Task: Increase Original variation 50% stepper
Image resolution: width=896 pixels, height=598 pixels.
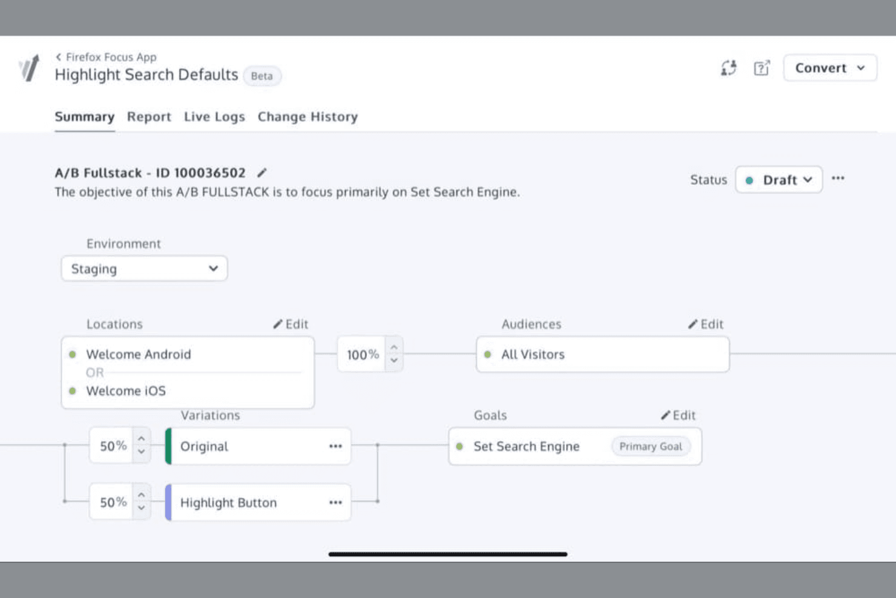Action: [141, 439]
